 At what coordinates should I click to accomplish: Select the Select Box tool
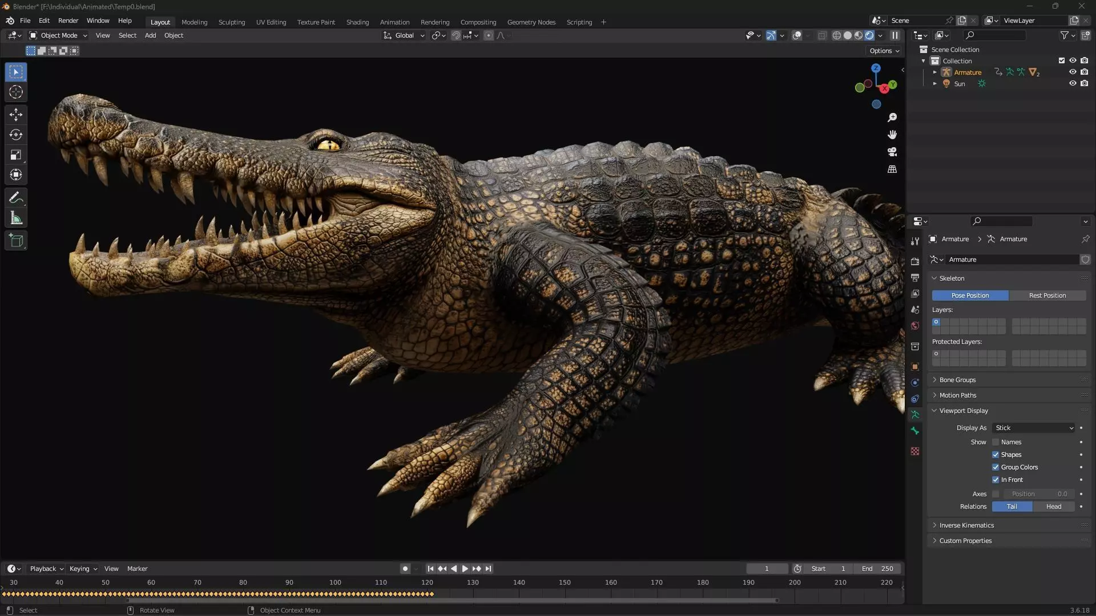[16, 72]
